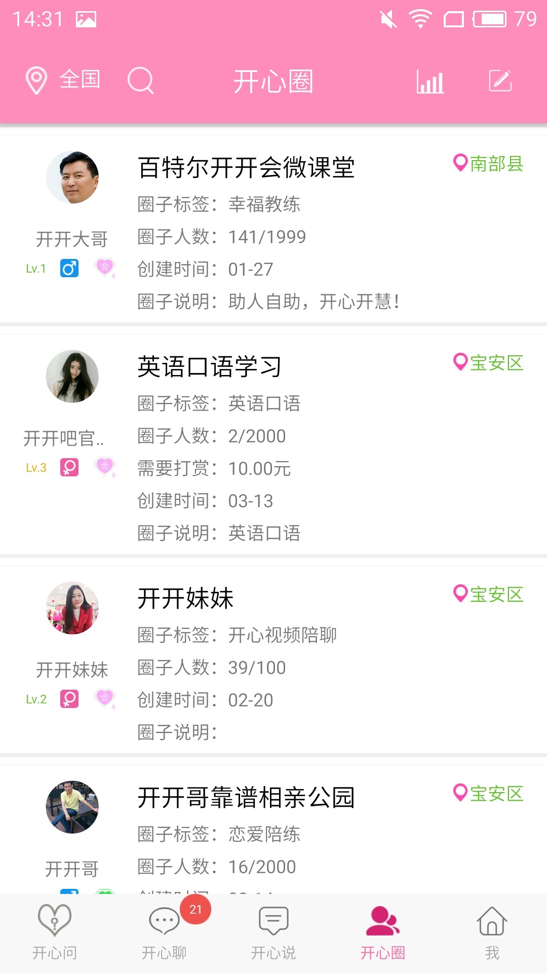
Task: Tap the 南部县 location tag
Action: pos(488,163)
